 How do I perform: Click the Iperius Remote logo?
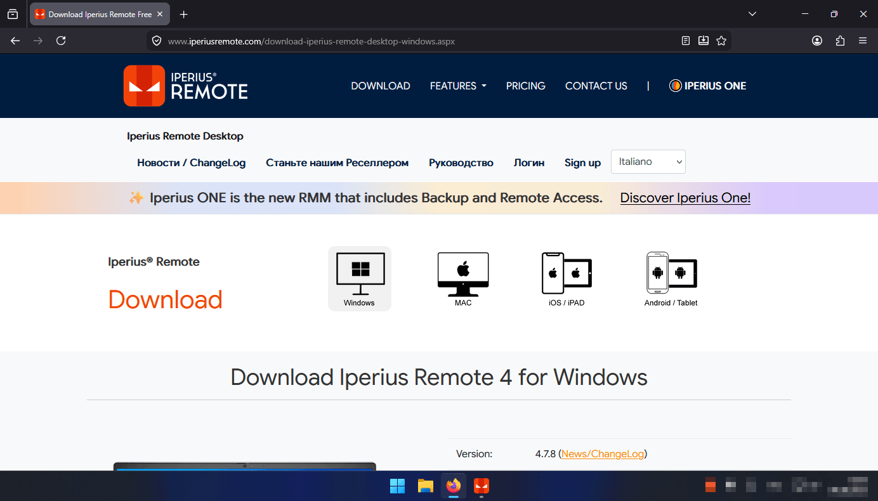[186, 86]
